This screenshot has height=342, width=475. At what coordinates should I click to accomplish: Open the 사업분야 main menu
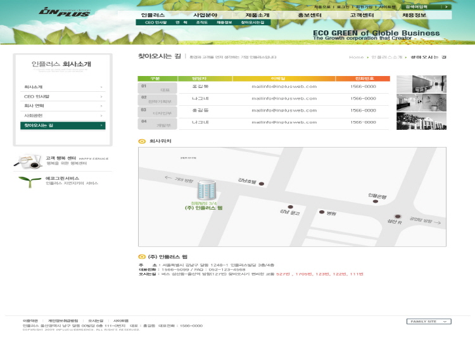click(x=205, y=15)
